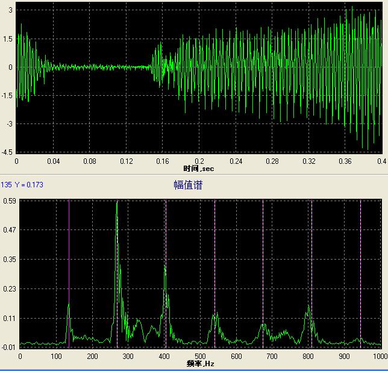Click the quiet waveform segment around 0.08 sec

90,67
